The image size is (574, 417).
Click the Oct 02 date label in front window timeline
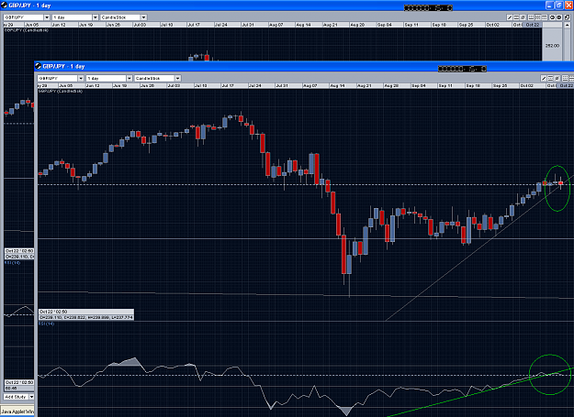pos(527,85)
